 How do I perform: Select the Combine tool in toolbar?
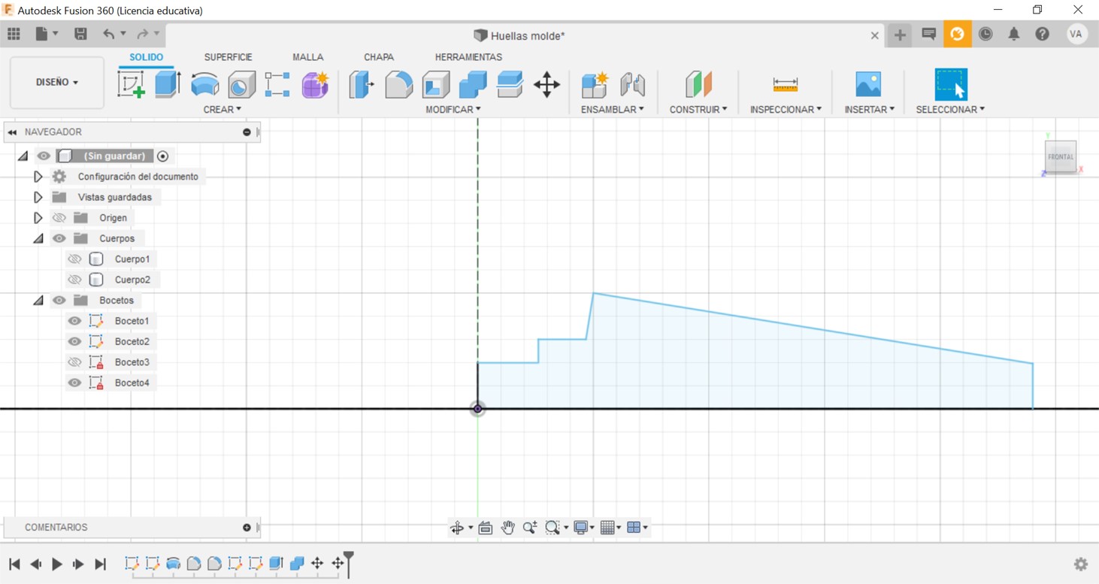coord(472,84)
